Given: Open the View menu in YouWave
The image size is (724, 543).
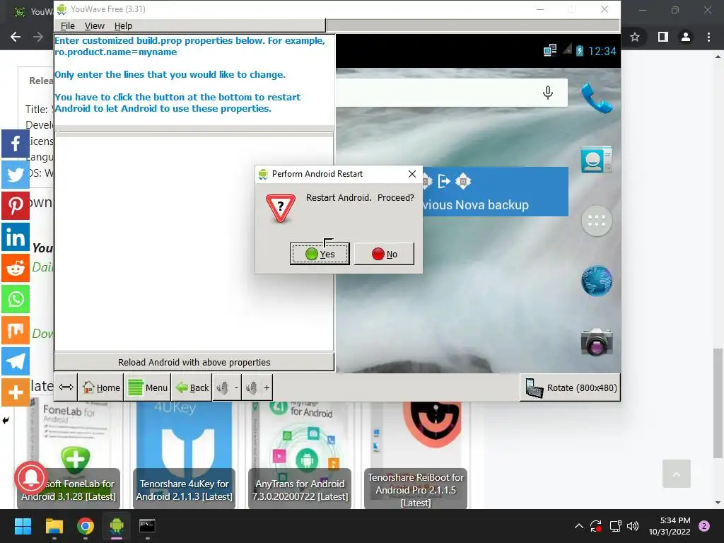Looking at the screenshot, I should tap(94, 26).
